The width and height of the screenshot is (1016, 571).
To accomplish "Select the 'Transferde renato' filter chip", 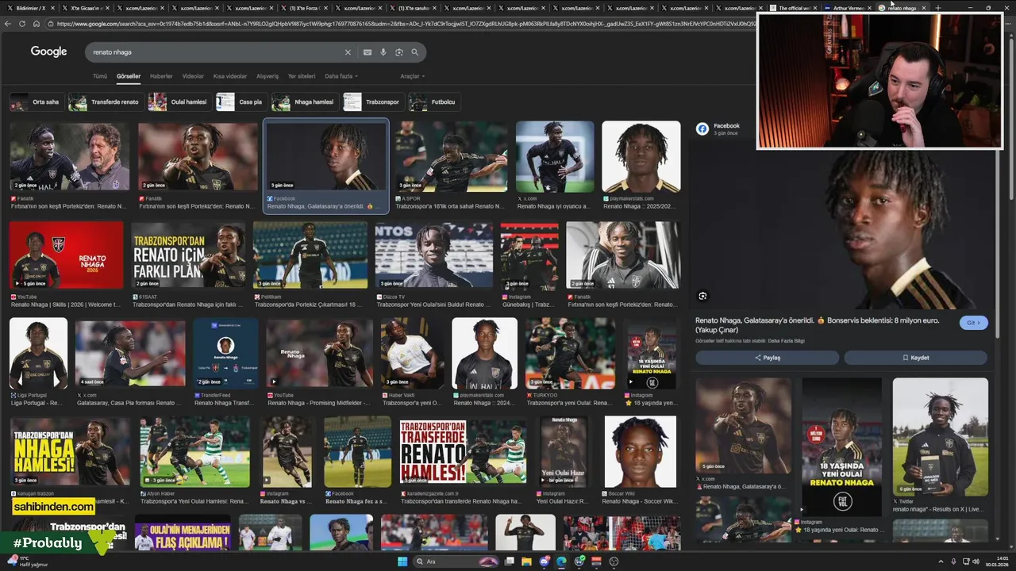I will (105, 102).
